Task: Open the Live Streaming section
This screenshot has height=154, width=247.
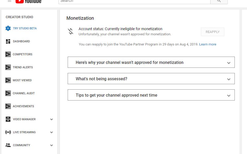Action: [x=24, y=132]
